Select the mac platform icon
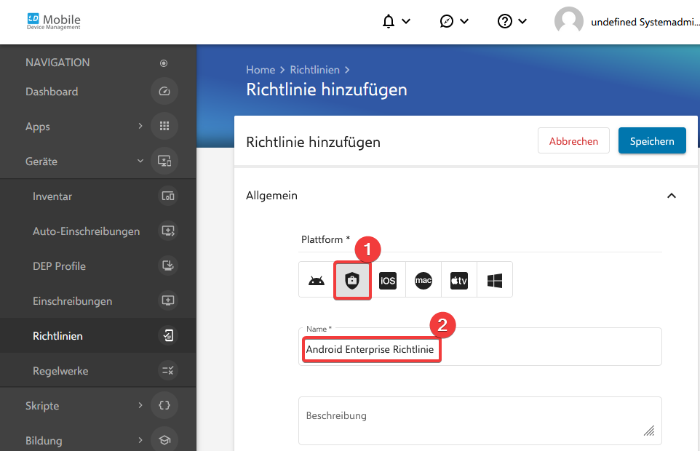This screenshot has width=700, height=451. tap(423, 280)
